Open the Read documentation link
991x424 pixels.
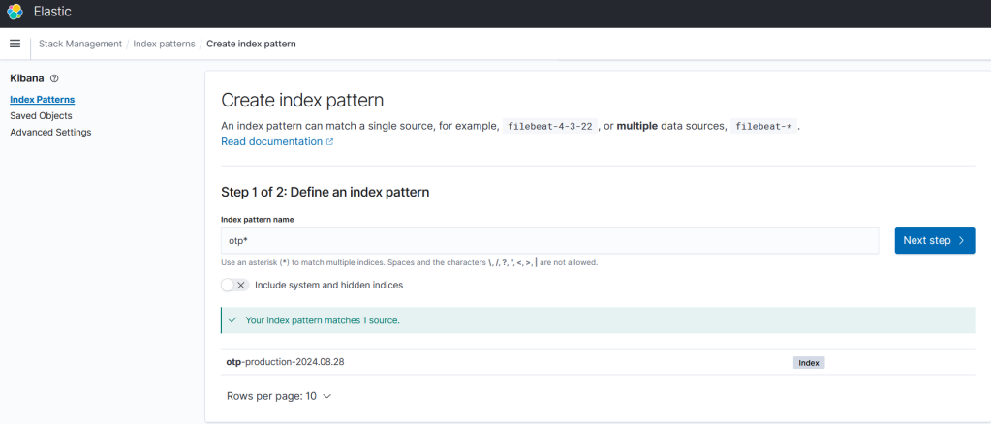[x=271, y=141]
